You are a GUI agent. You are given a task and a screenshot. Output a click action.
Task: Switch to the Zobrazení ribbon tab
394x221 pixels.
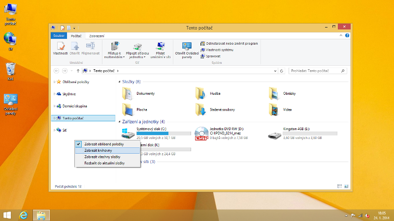(97, 36)
